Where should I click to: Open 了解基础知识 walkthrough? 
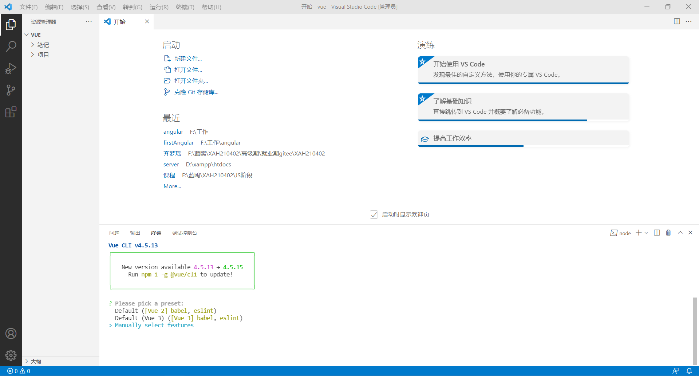tap(524, 107)
